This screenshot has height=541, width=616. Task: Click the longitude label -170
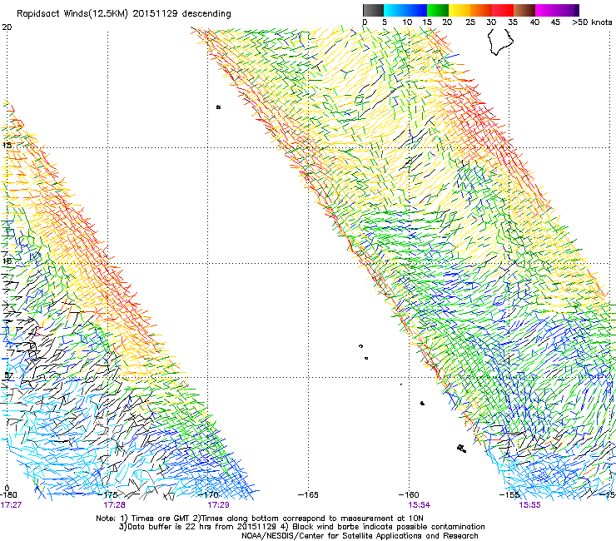pos(208,494)
